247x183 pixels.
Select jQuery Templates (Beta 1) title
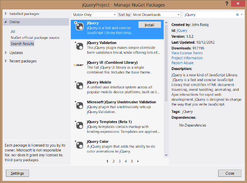coord(109,122)
